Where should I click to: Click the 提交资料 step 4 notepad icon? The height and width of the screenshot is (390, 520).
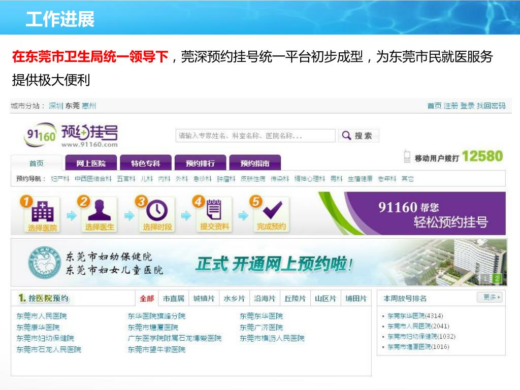tap(214, 209)
